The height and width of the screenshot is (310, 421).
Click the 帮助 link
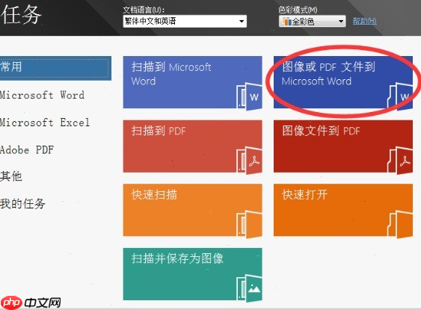(x=365, y=21)
